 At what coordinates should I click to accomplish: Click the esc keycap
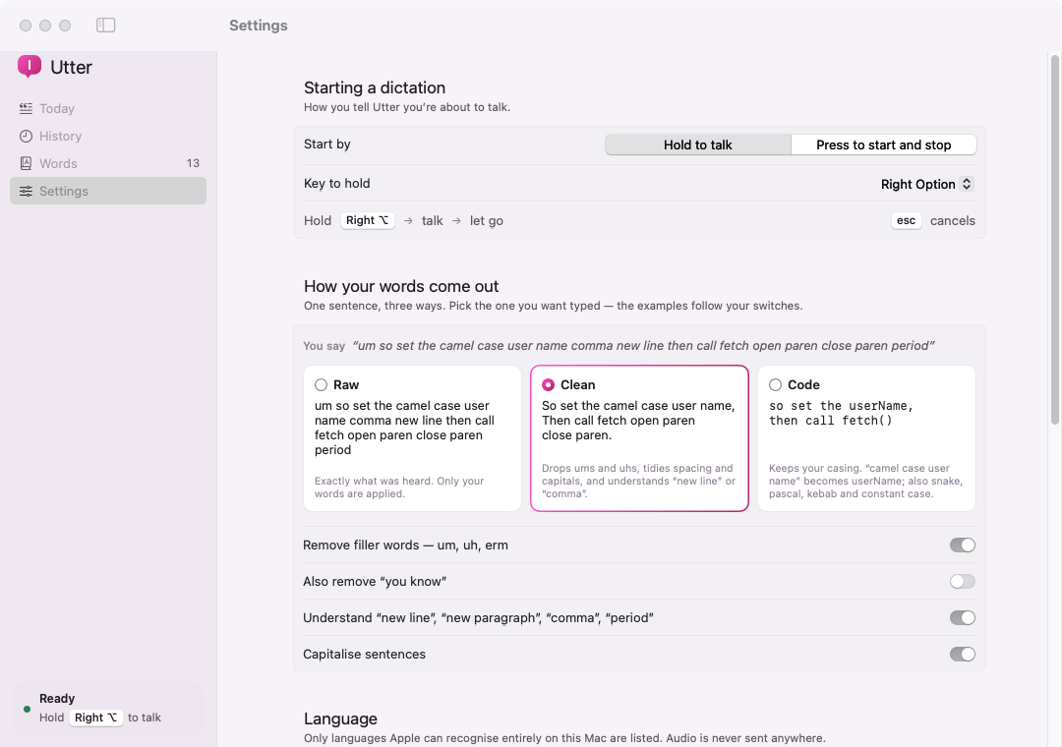point(907,220)
